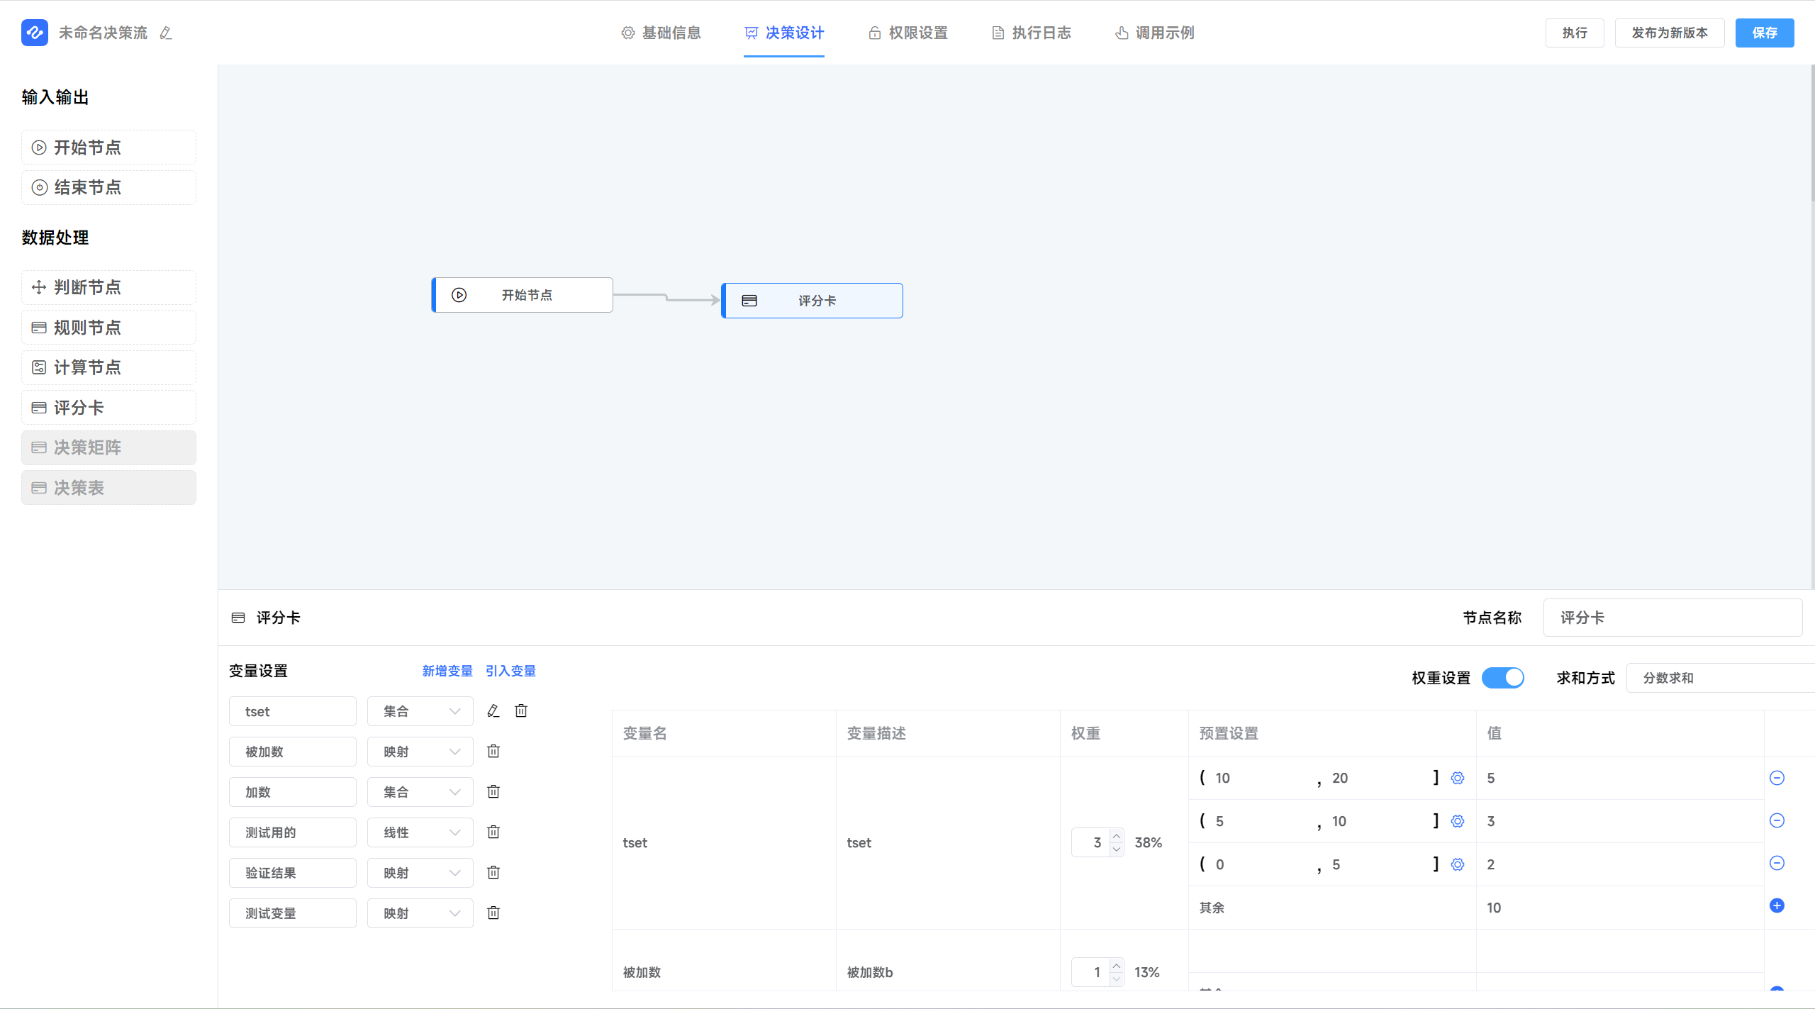Open type dropdown for 测试用的 variable
The image size is (1815, 1009).
pyautogui.click(x=420, y=832)
